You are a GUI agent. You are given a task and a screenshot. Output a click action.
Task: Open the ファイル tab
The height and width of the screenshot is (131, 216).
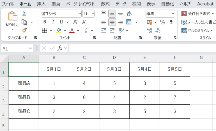[8, 4]
